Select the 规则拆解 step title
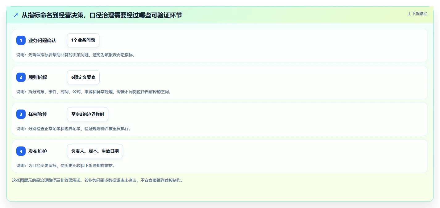This screenshot has height=208, width=440. 38,77
